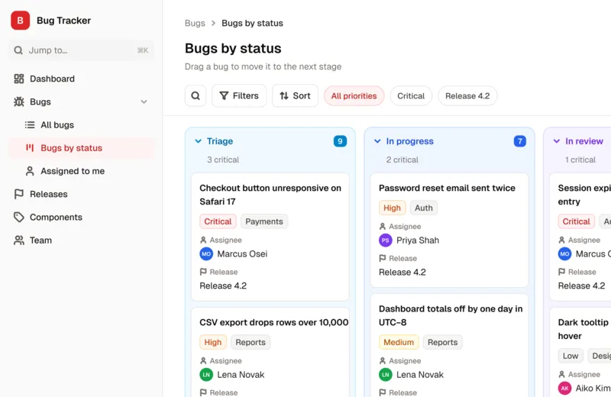611x397 pixels.
Task: Click the Triage count badge 9
Action: (x=340, y=141)
